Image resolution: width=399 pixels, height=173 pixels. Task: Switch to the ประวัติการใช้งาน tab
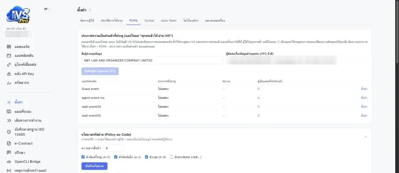click(x=112, y=20)
